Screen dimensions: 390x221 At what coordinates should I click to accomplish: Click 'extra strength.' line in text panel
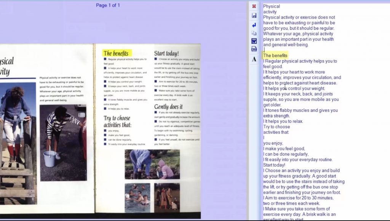tap(277, 116)
